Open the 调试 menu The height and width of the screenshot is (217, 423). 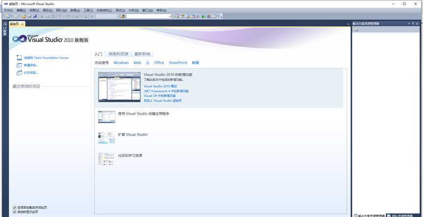[x=47, y=10]
